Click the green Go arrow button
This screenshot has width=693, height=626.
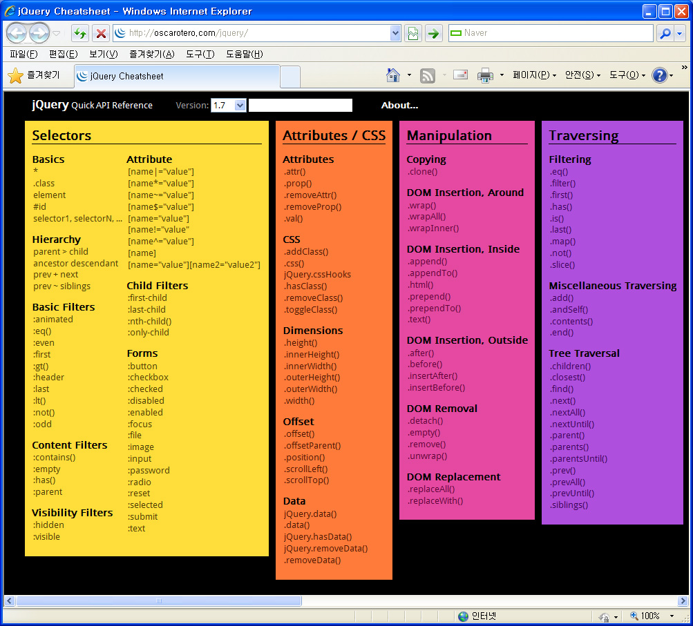click(433, 33)
